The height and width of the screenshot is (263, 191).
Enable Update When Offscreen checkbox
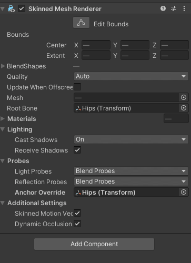click(x=77, y=87)
